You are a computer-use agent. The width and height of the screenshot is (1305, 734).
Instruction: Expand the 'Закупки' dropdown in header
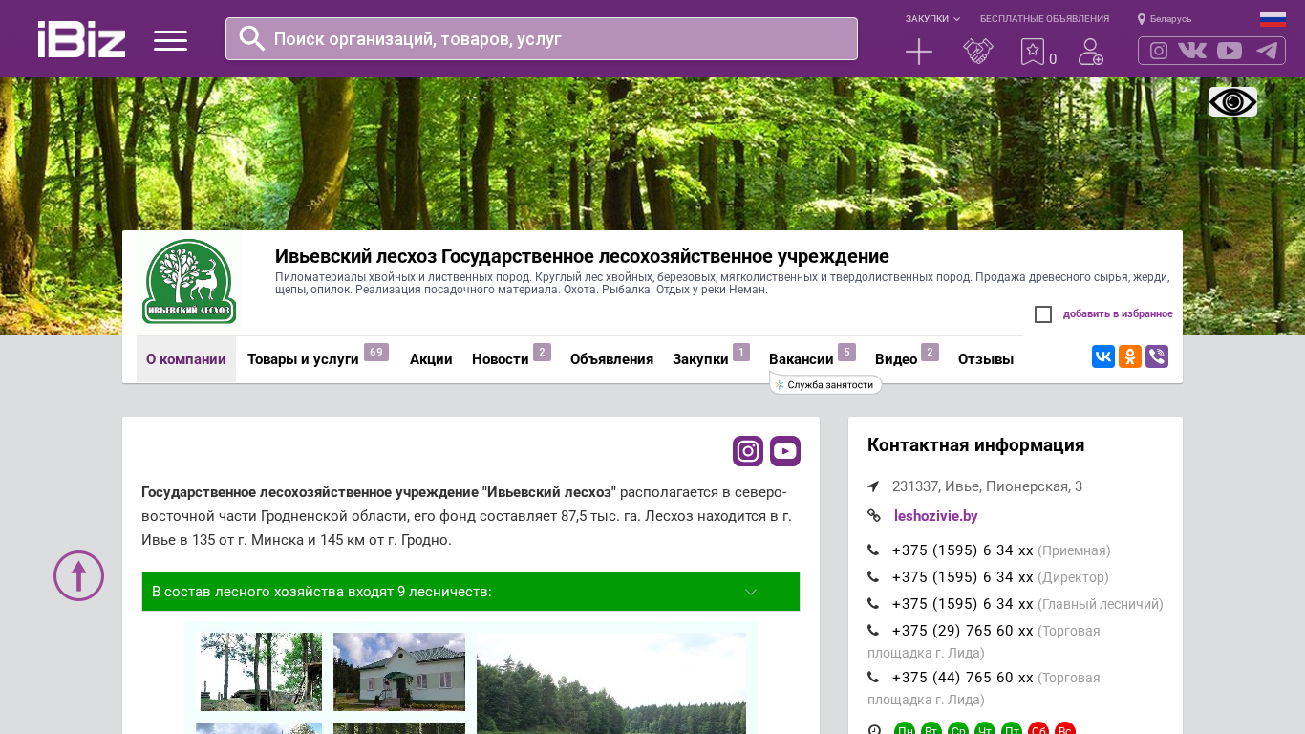(x=932, y=19)
